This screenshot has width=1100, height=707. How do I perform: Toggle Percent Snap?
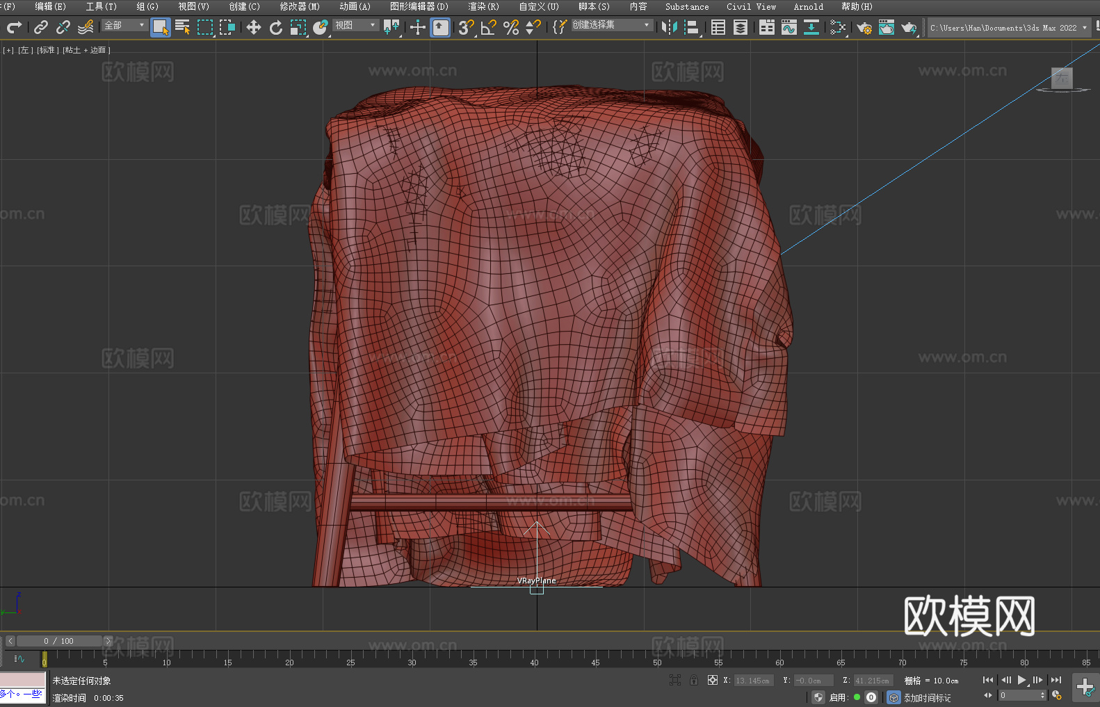tap(511, 27)
